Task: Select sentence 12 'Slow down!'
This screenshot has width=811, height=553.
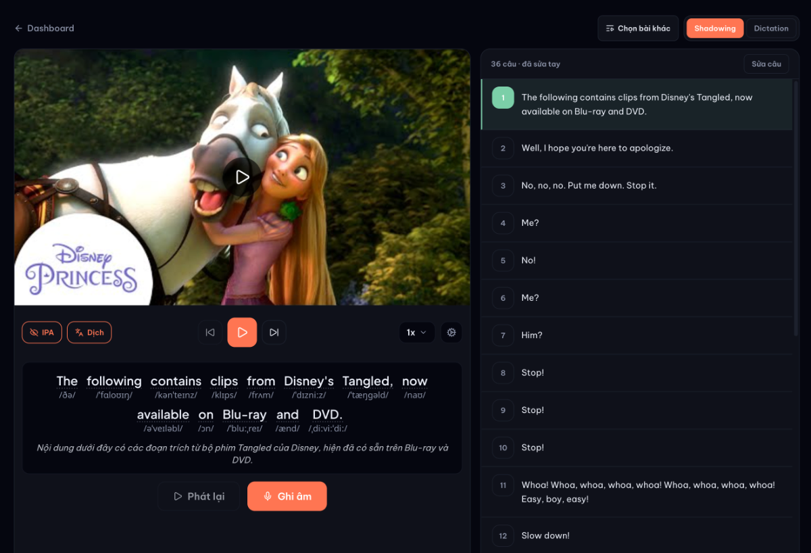Action: point(637,535)
